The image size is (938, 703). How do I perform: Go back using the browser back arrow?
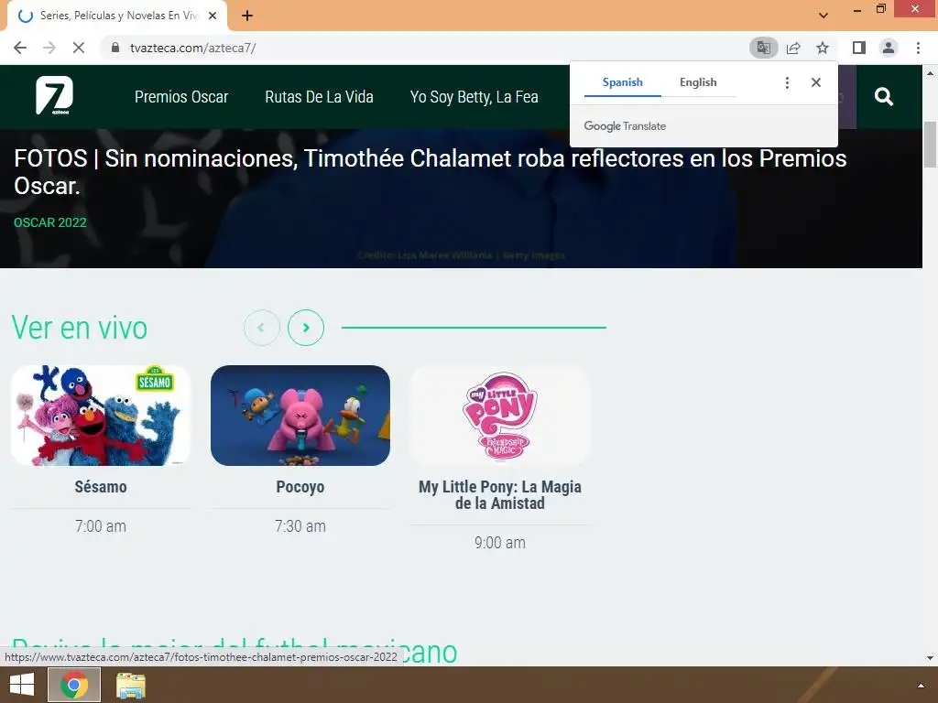[x=20, y=48]
